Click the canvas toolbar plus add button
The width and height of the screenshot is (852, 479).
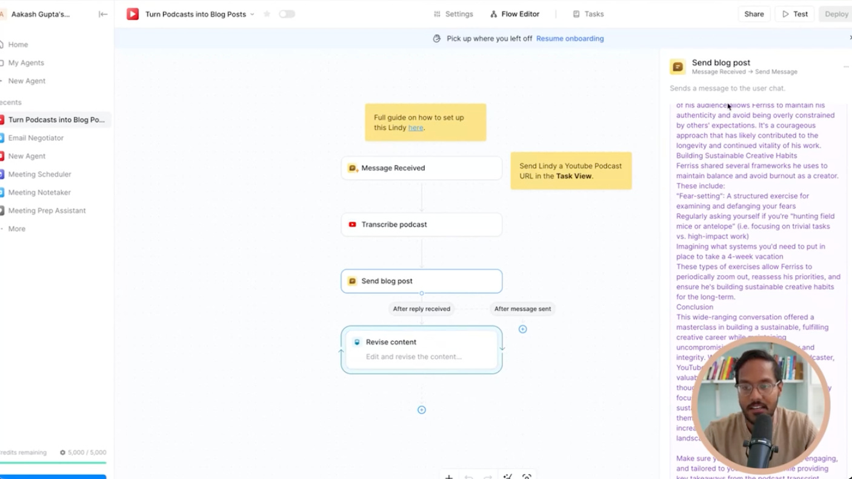pos(449,477)
